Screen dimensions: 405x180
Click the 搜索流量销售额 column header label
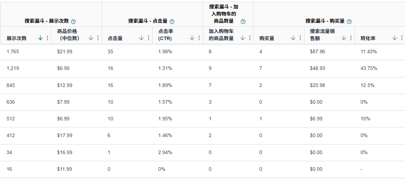point(322,35)
